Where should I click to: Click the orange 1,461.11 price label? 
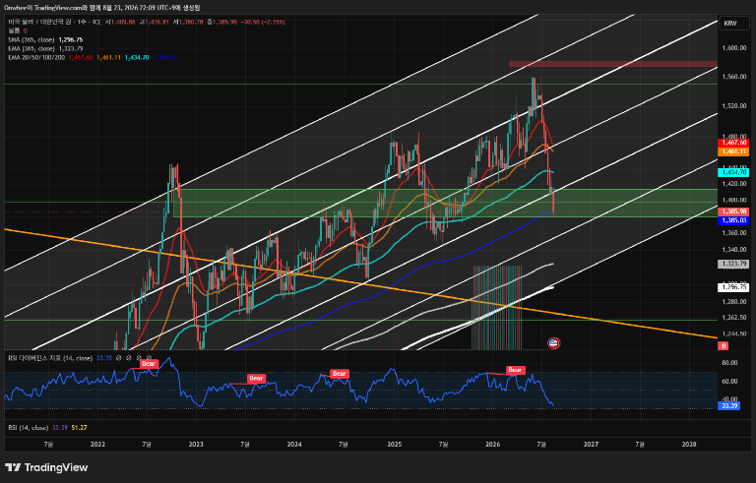pos(733,151)
